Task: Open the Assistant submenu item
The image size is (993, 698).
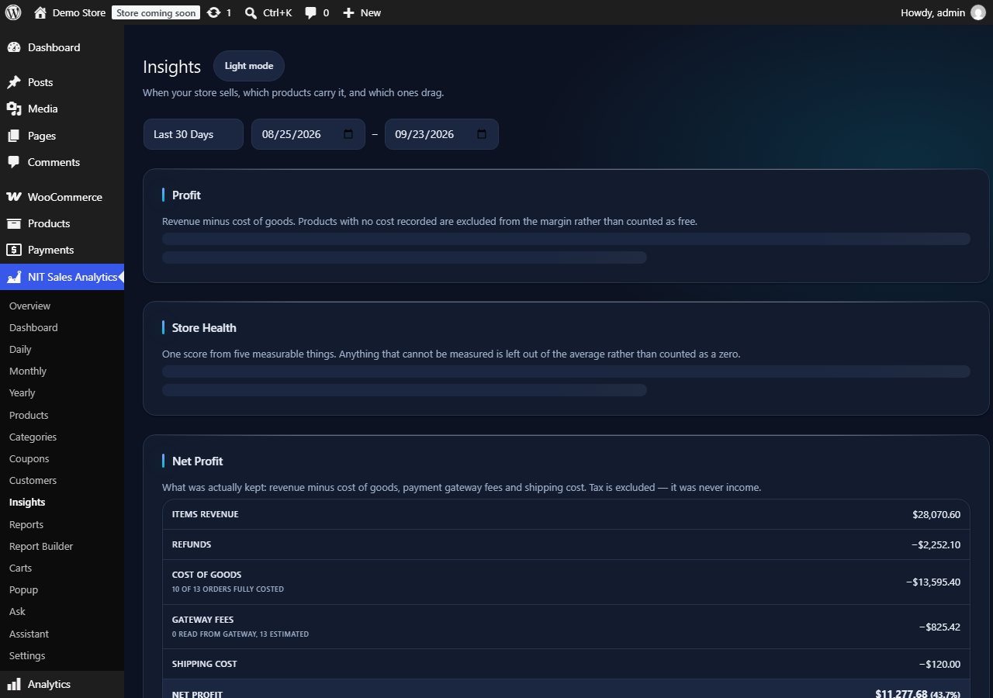Action: click(29, 634)
